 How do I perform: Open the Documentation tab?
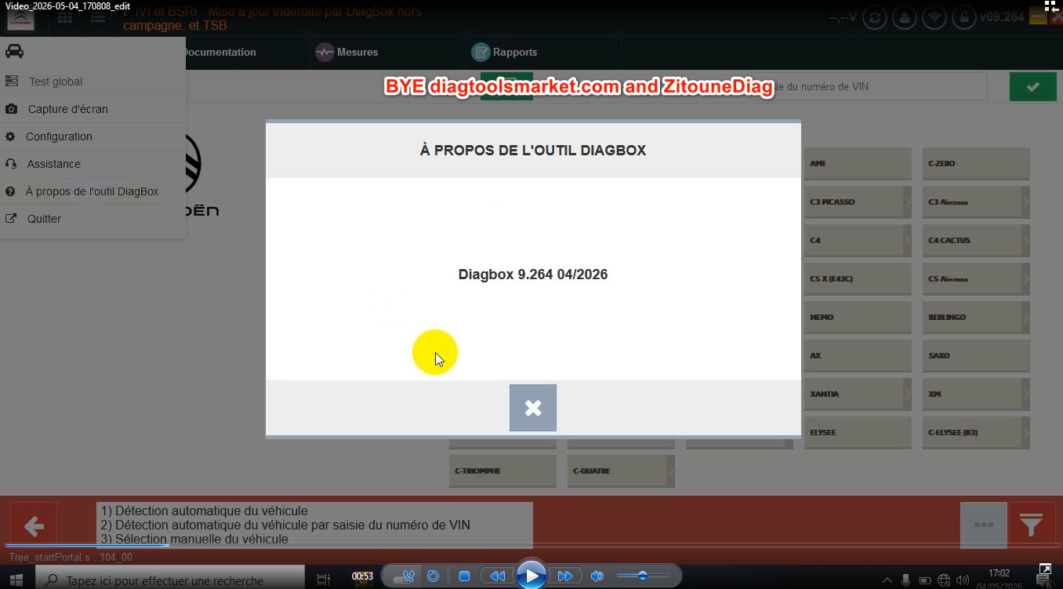(x=219, y=53)
